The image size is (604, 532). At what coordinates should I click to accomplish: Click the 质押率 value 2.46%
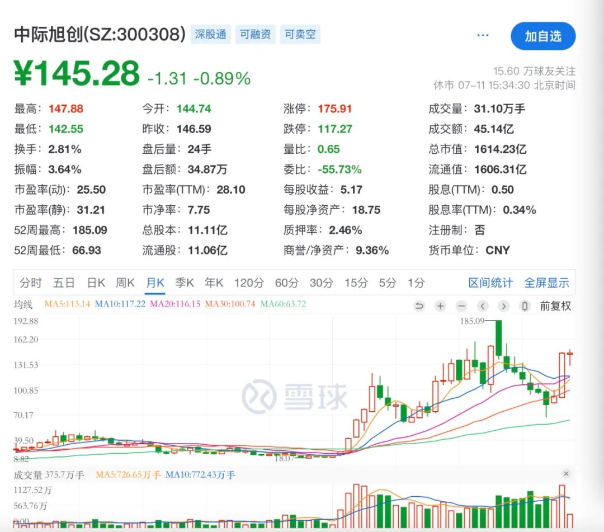[345, 230]
